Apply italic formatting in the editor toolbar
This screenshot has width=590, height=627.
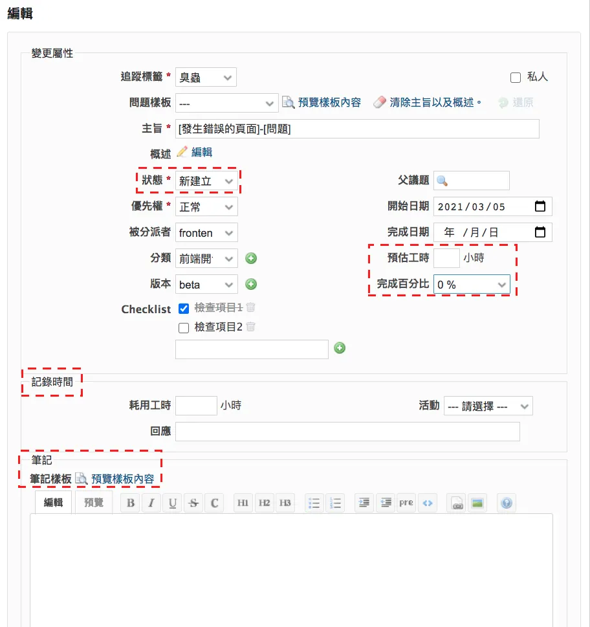point(151,503)
